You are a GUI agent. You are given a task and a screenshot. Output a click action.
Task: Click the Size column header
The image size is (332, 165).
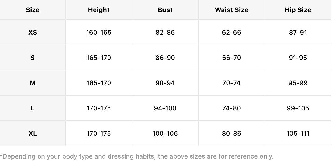tap(33, 10)
